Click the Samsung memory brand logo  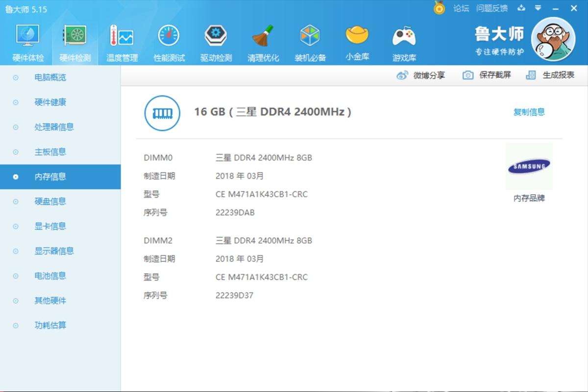point(529,166)
